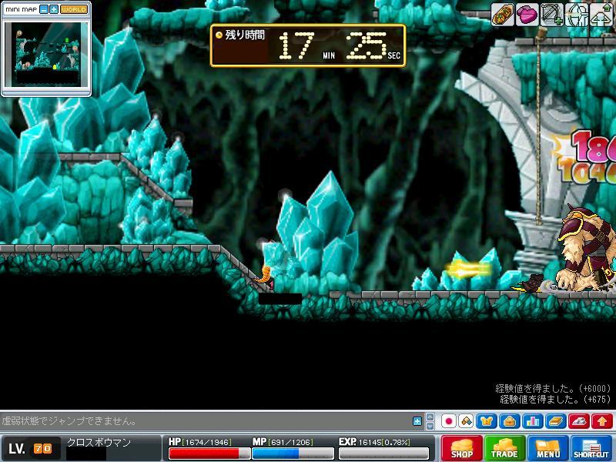Select the mushroom with green arrow buff icon
Image resolution: width=616 pixels, height=462 pixels.
pyautogui.click(x=602, y=15)
